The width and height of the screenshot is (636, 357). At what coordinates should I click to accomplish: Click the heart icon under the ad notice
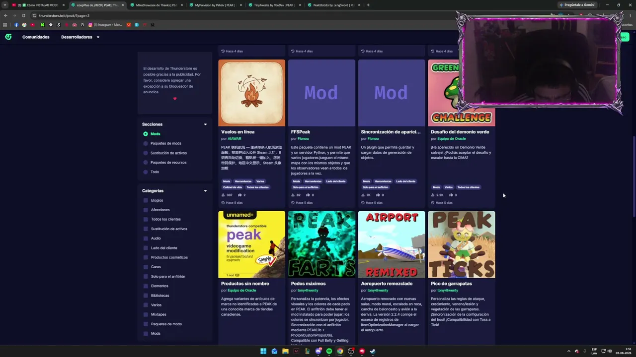[x=175, y=99]
